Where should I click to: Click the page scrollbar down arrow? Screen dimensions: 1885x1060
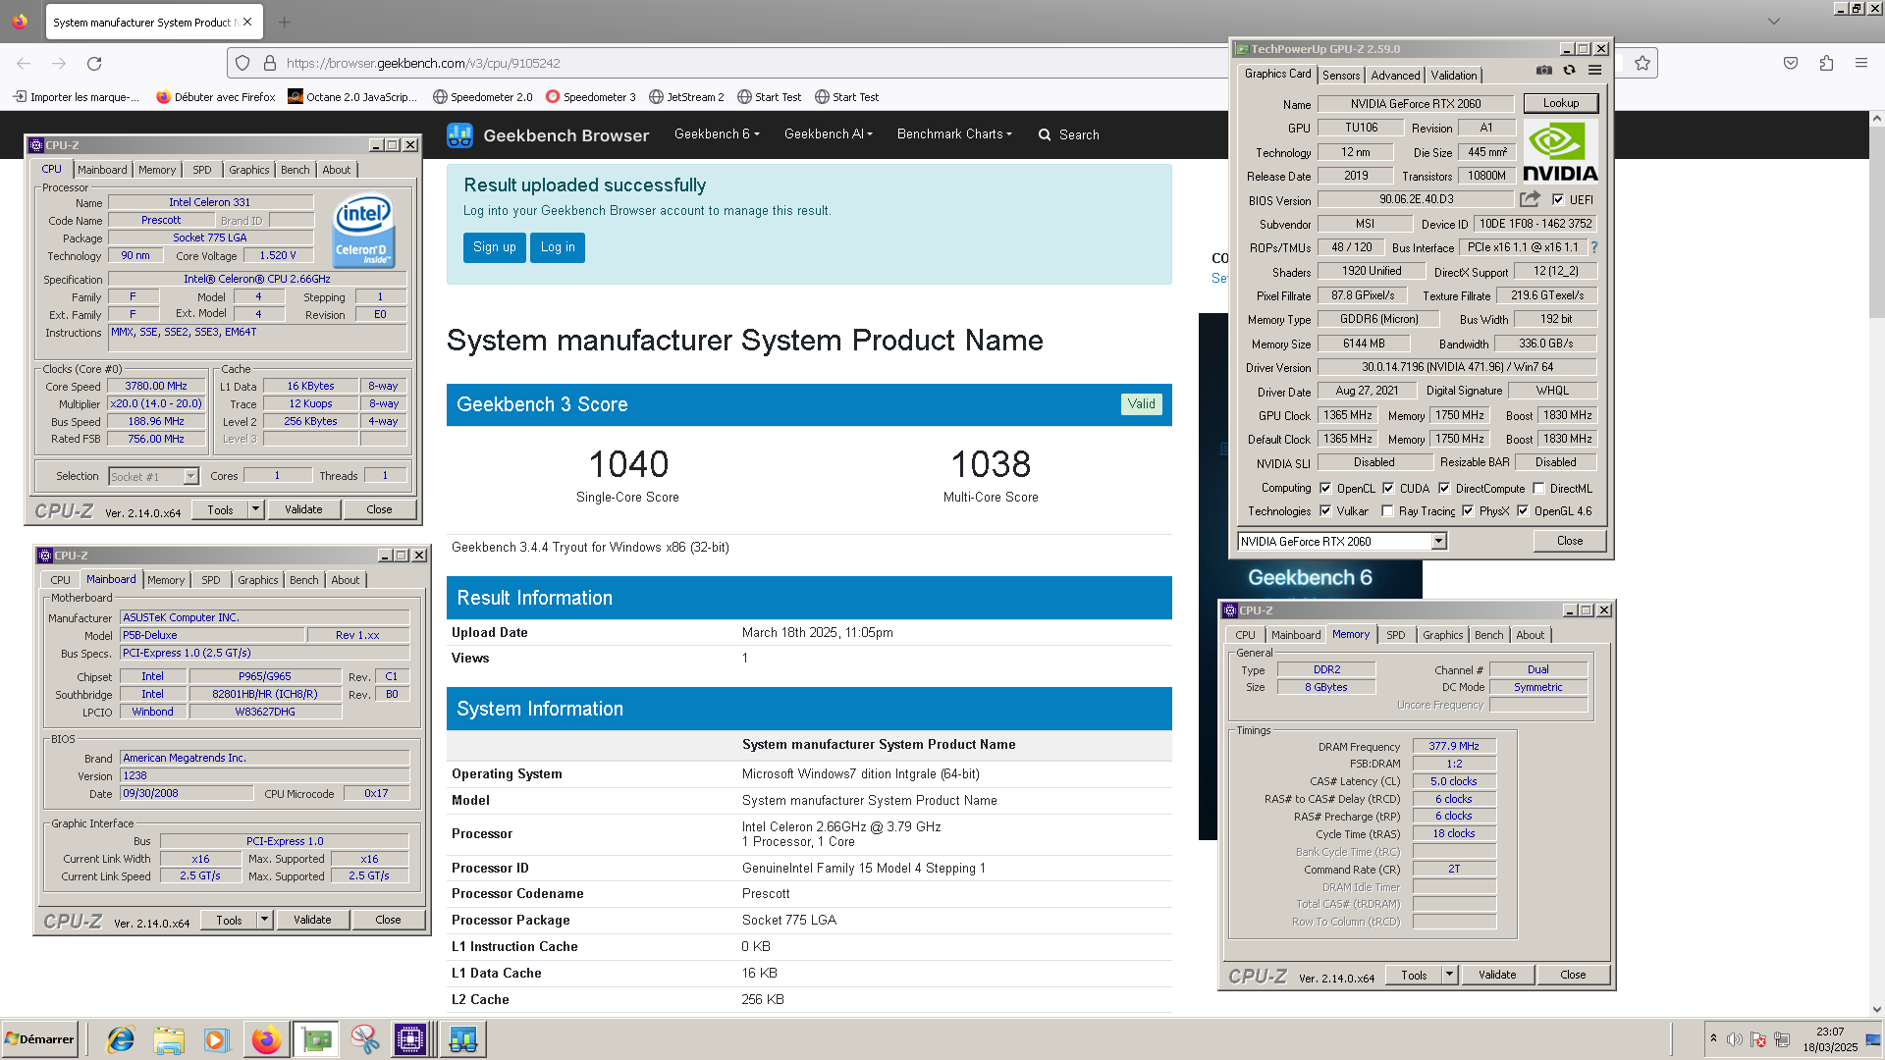click(x=1876, y=1009)
